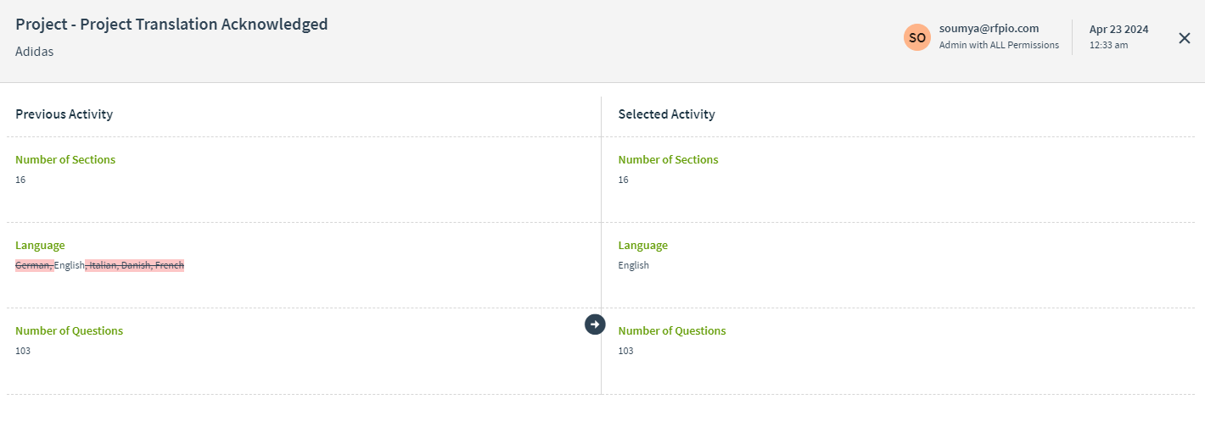Click the Selected Activity heading
This screenshot has width=1205, height=427.
click(x=666, y=114)
